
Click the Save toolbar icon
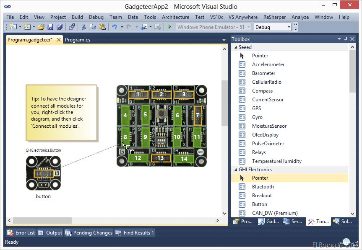pos(50,27)
